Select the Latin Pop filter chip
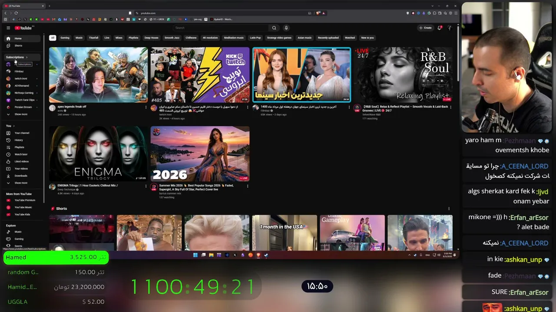Image resolution: width=556 pixels, height=312 pixels. (x=255, y=38)
